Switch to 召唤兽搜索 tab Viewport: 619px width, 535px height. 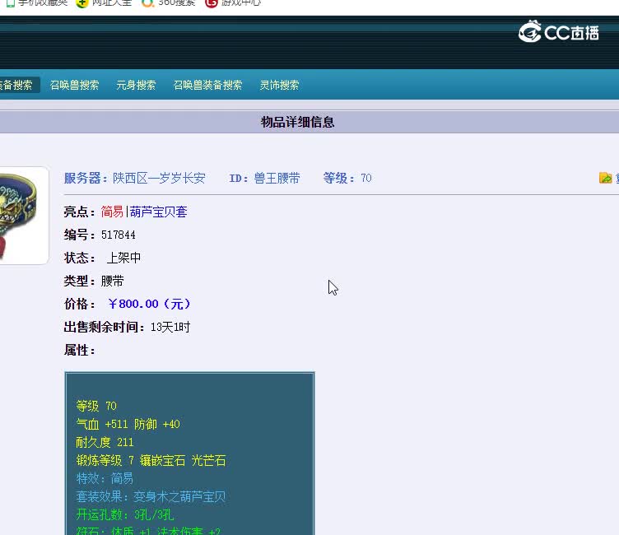(x=74, y=85)
